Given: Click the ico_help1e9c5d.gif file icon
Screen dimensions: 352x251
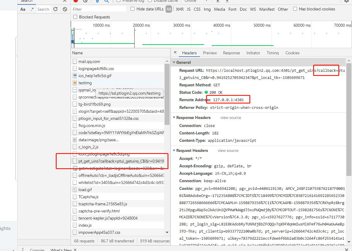Looking at the screenshot, I should click(75, 76).
